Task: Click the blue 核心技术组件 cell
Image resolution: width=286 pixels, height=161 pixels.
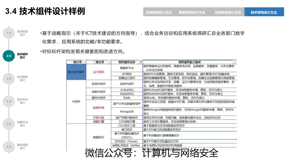Action: pyautogui.click(x=76, y=72)
